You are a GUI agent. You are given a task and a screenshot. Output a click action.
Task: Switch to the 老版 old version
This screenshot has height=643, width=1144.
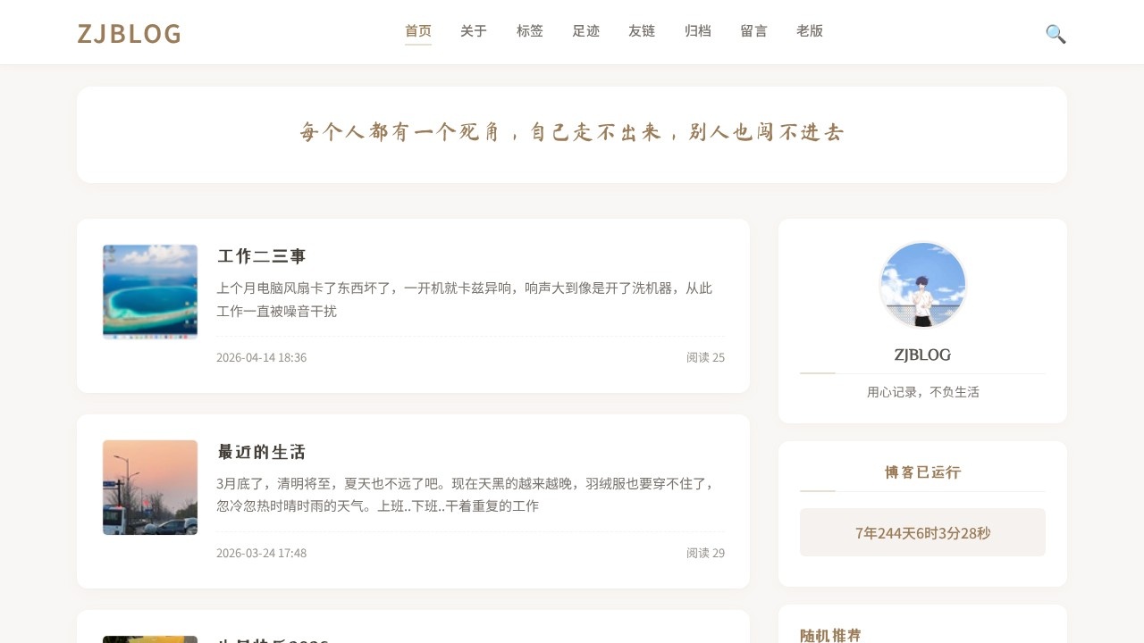click(810, 30)
